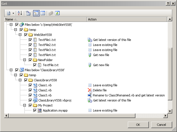Click the web site globe icon for WebSiteVSS8 files

(22, 25)
